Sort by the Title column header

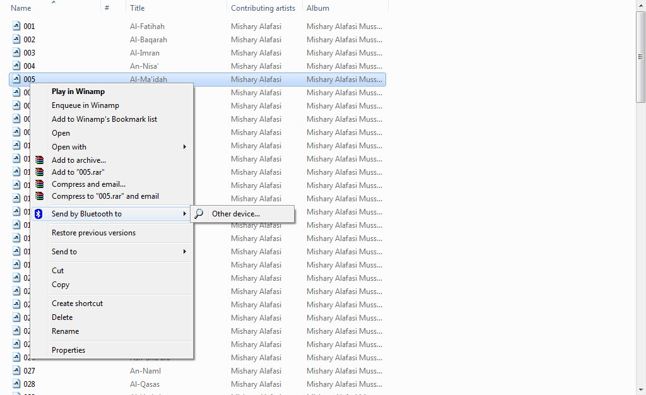(x=137, y=8)
